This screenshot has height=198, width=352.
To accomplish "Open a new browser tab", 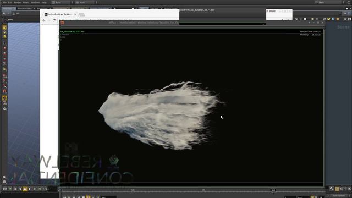I will click(x=82, y=15).
